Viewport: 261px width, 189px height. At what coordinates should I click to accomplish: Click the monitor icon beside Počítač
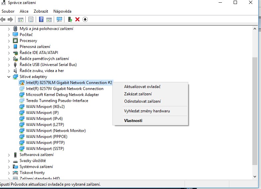[15, 35]
